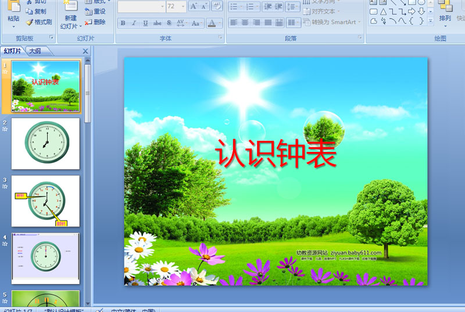Select slide 4 thumbnail
This screenshot has height=312, width=465.
tap(46, 258)
